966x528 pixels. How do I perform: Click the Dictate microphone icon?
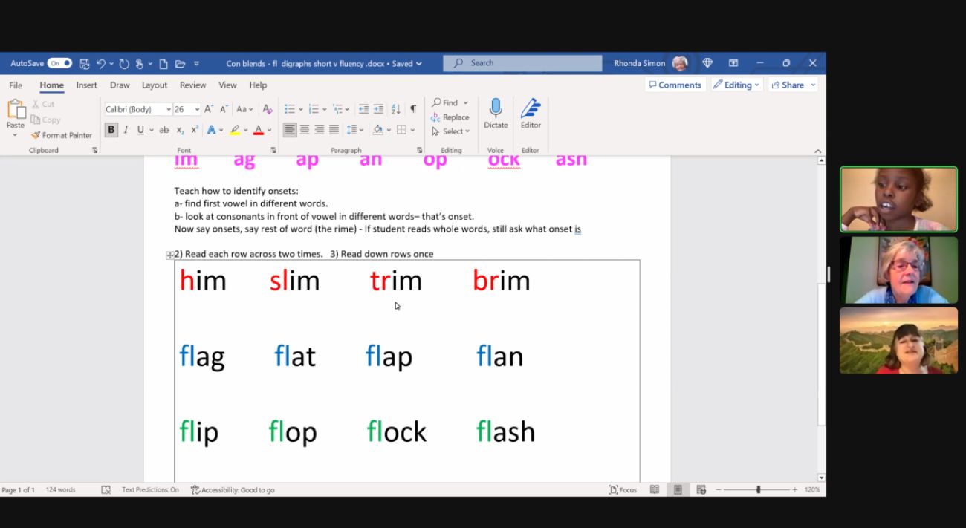pyautogui.click(x=496, y=108)
